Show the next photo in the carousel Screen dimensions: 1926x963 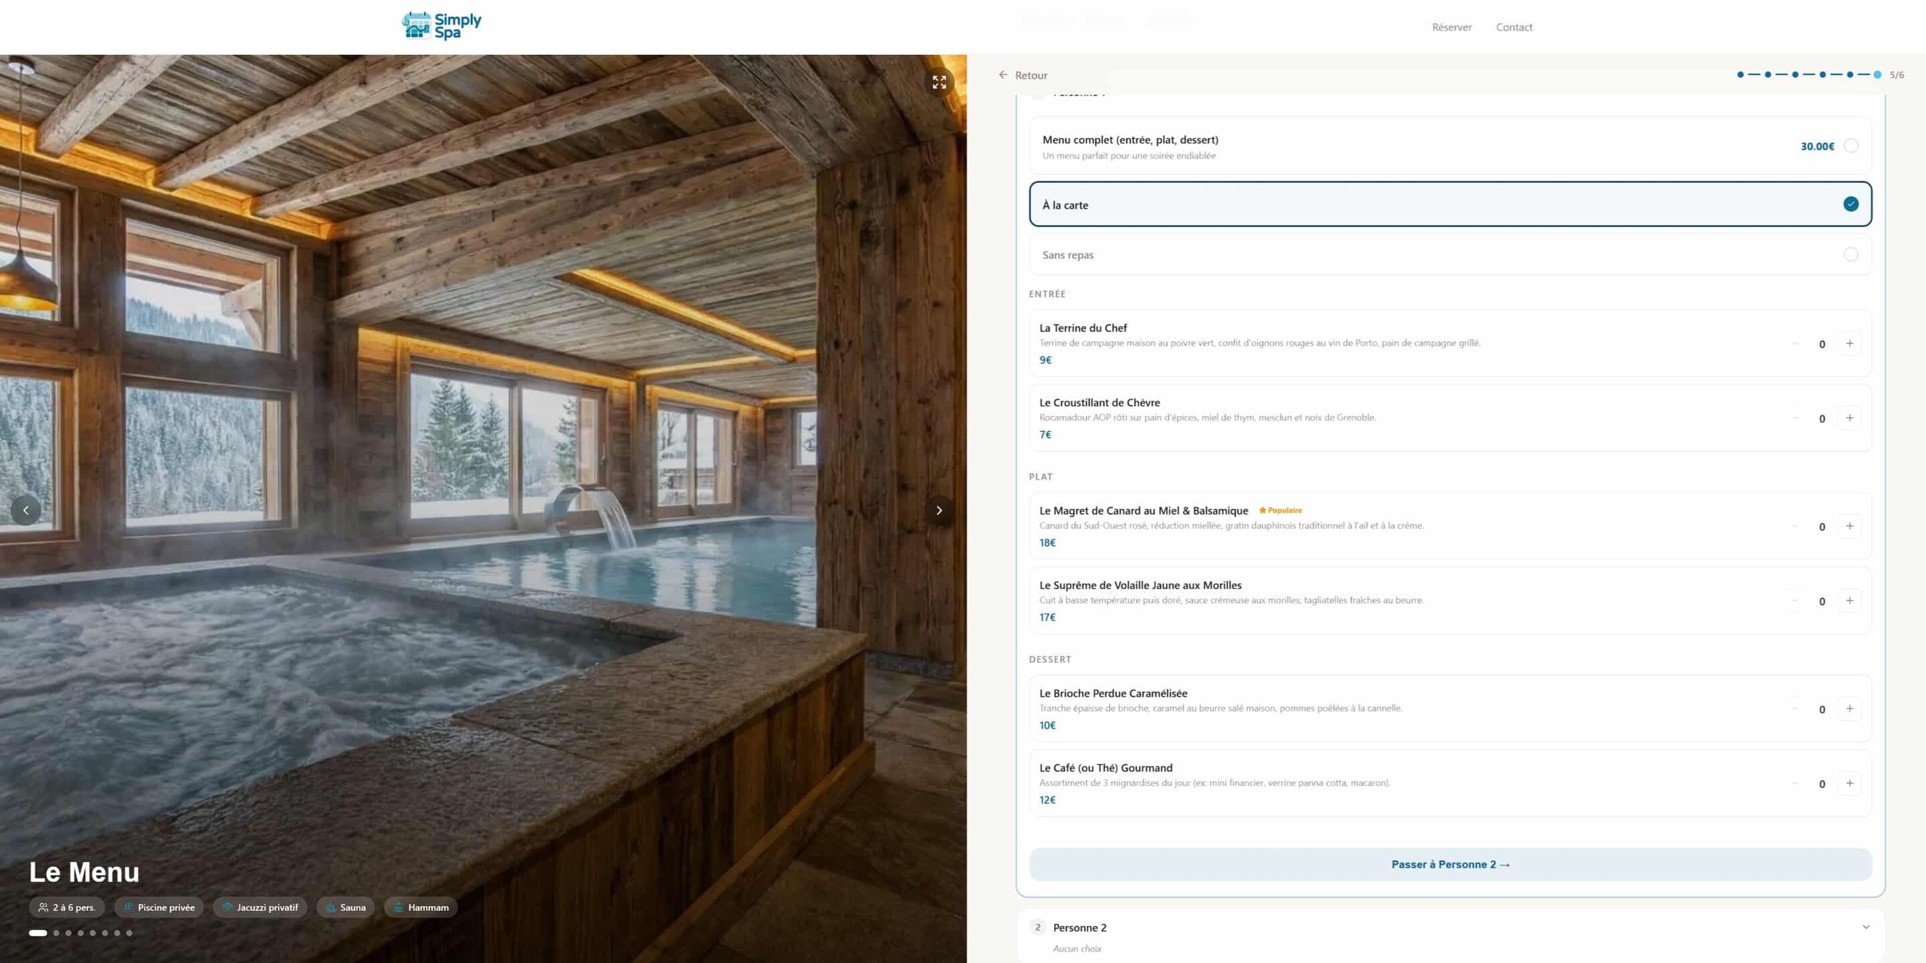[x=939, y=511]
